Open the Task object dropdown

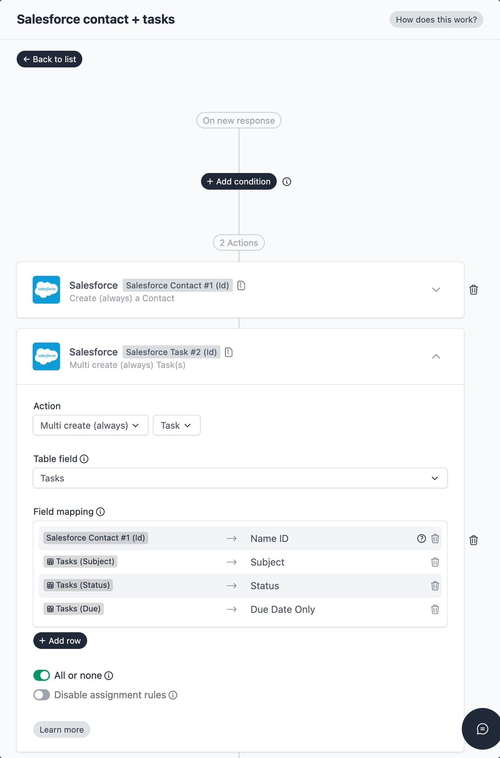tap(177, 425)
